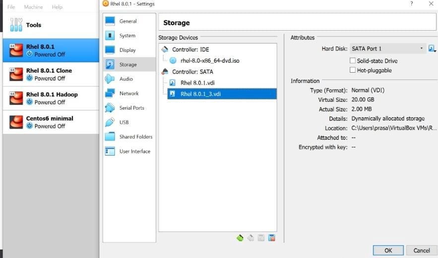
Task: Select the Controller: IDE tree entry
Action: tap(190, 49)
